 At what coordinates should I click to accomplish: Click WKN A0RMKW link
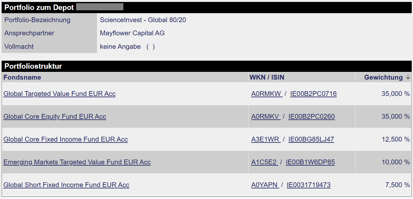pyautogui.click(x=266, y=94)
